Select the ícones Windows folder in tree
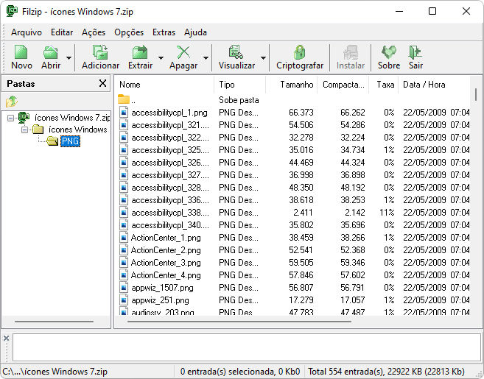Screen dimensions: 484x379 [77, 130]
